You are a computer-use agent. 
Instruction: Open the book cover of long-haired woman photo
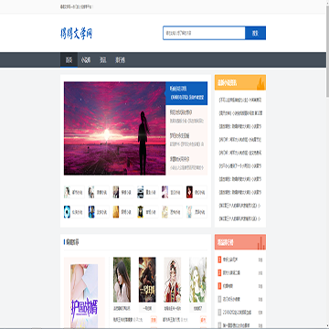122,280
